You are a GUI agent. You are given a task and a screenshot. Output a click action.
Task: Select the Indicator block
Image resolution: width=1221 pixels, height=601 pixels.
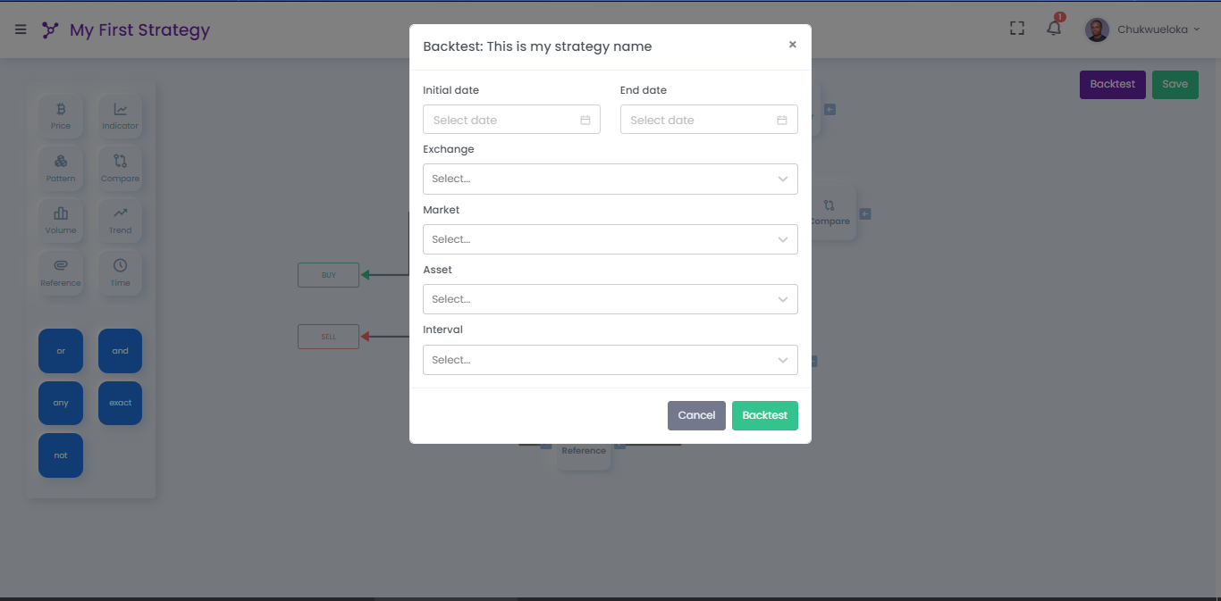click(120, 117)
